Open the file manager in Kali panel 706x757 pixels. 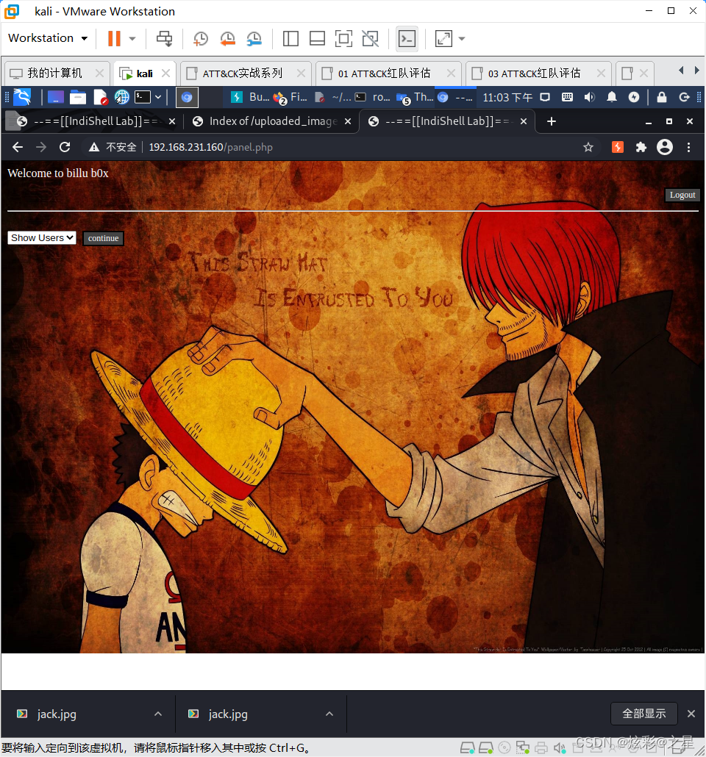pyautogui.click(x=77, y=98)
